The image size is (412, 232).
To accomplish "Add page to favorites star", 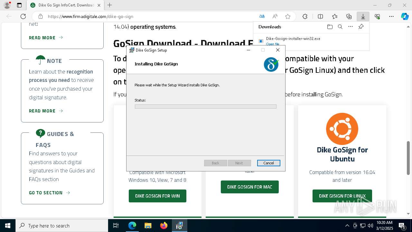I will [x=288, y=16].
